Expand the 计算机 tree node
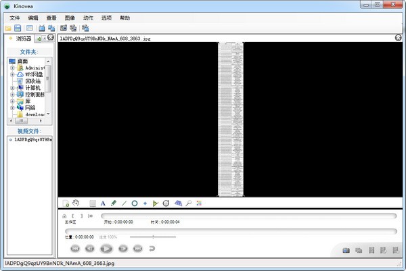This screenshot has width=406, height=271. (12, 88)
